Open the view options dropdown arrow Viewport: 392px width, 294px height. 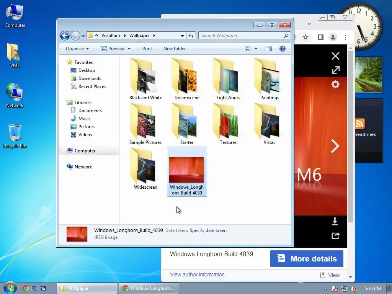click(x=256, y=49)
